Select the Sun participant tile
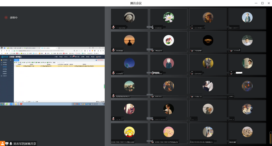 click(247, 87)
